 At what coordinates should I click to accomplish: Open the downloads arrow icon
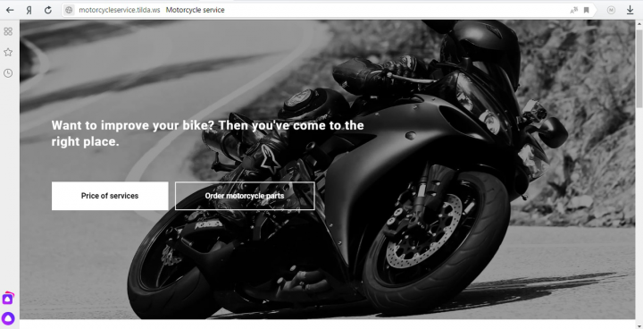pos(630,10)
